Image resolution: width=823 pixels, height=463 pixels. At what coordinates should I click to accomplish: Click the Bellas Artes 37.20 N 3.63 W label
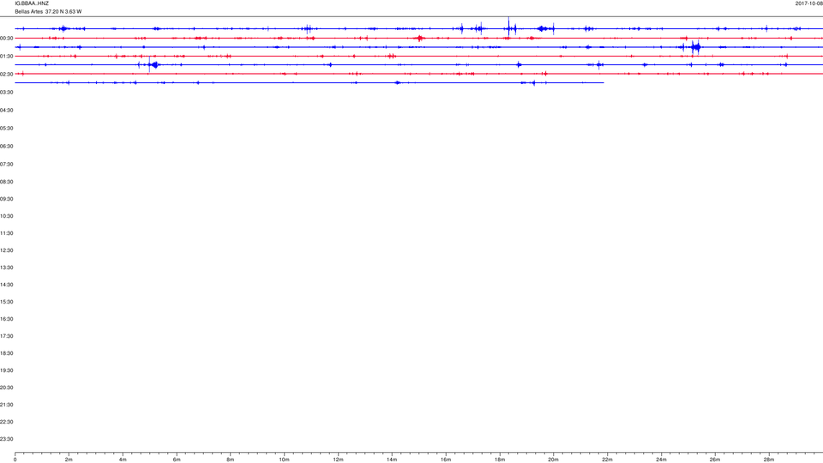[48, 11]
